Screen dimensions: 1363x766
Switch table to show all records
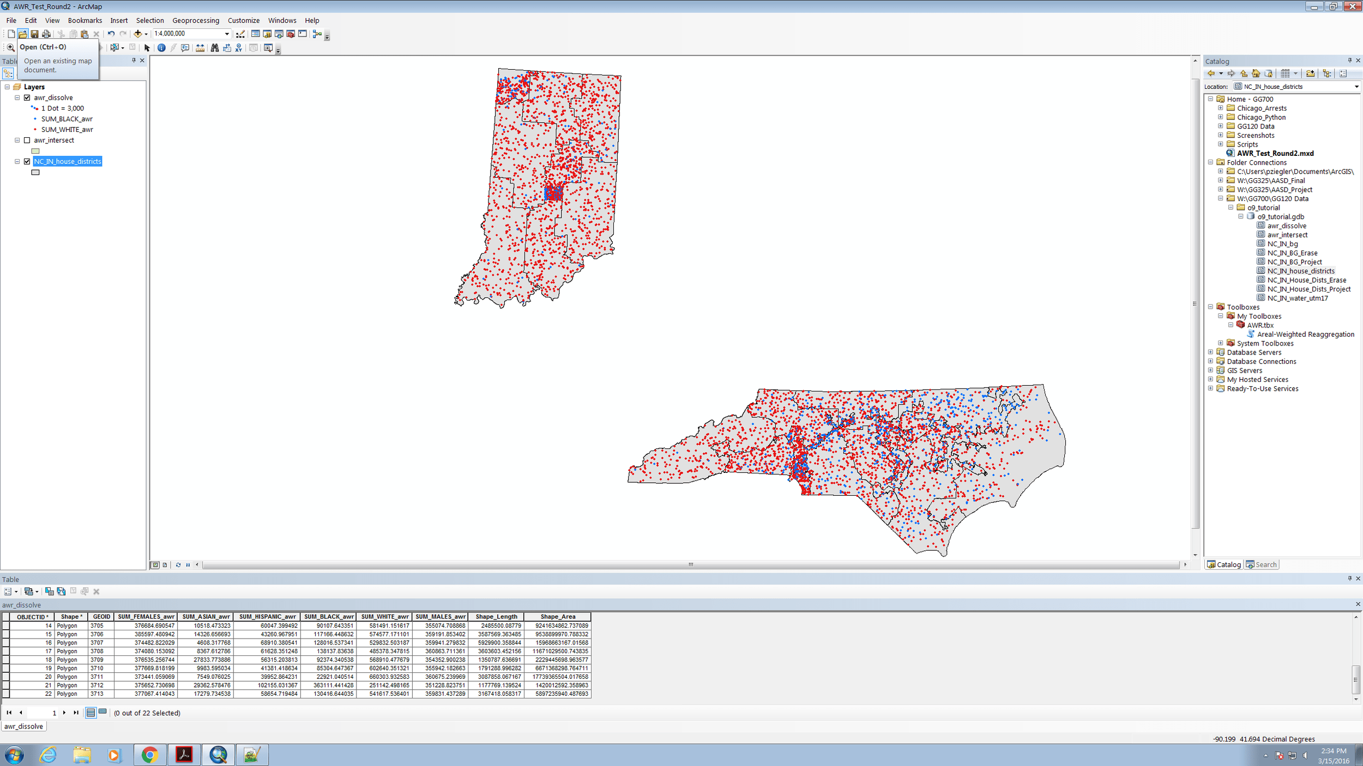point(91,713)
